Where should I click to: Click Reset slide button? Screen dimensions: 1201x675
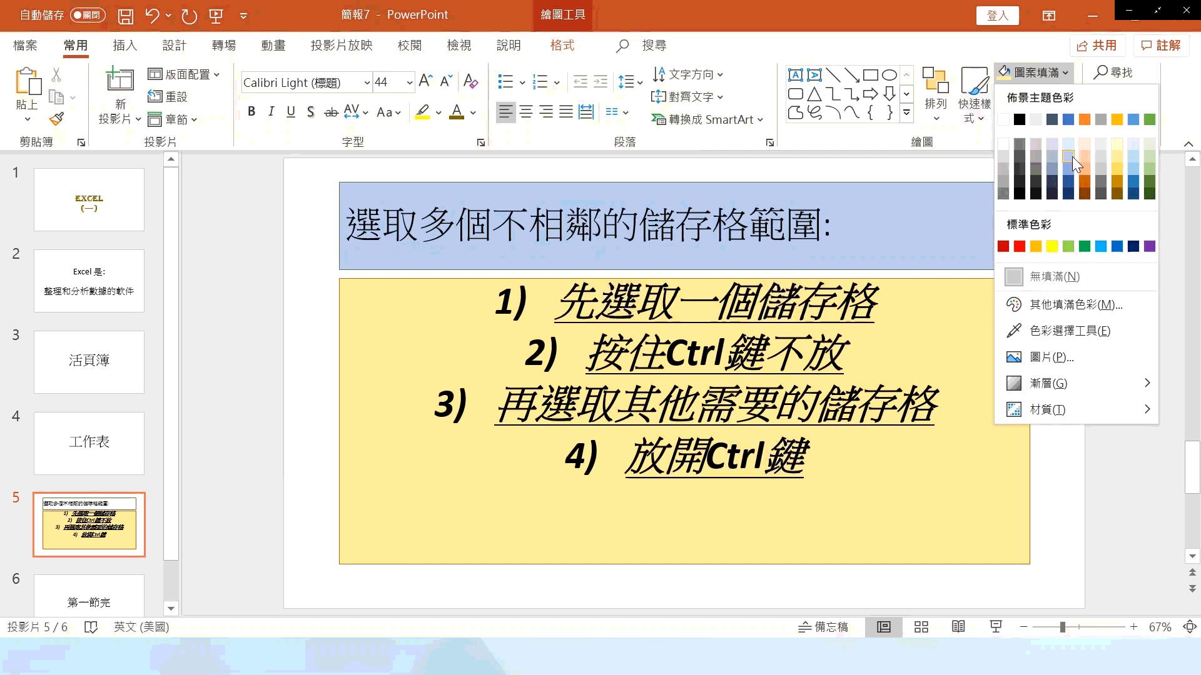pos(168,97)
